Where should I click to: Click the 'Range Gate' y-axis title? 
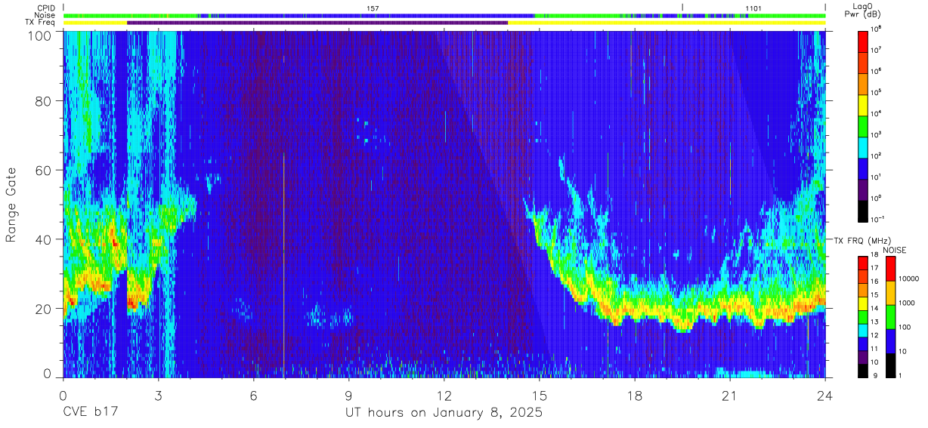tap(12, 204)
